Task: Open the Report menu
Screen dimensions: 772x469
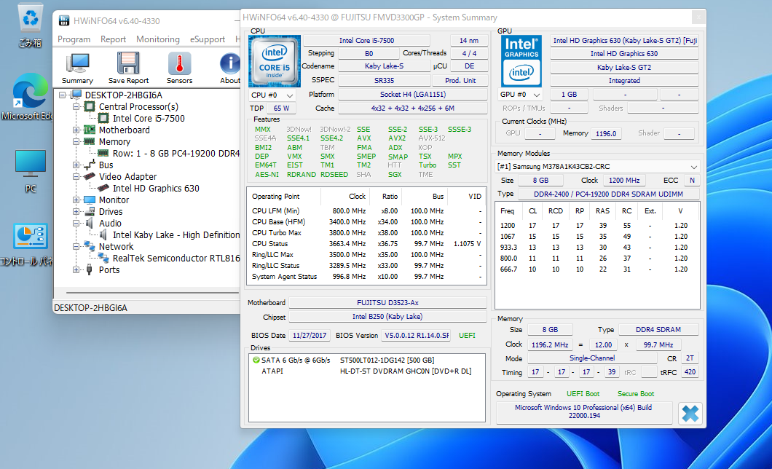Action: coord(113,39)
